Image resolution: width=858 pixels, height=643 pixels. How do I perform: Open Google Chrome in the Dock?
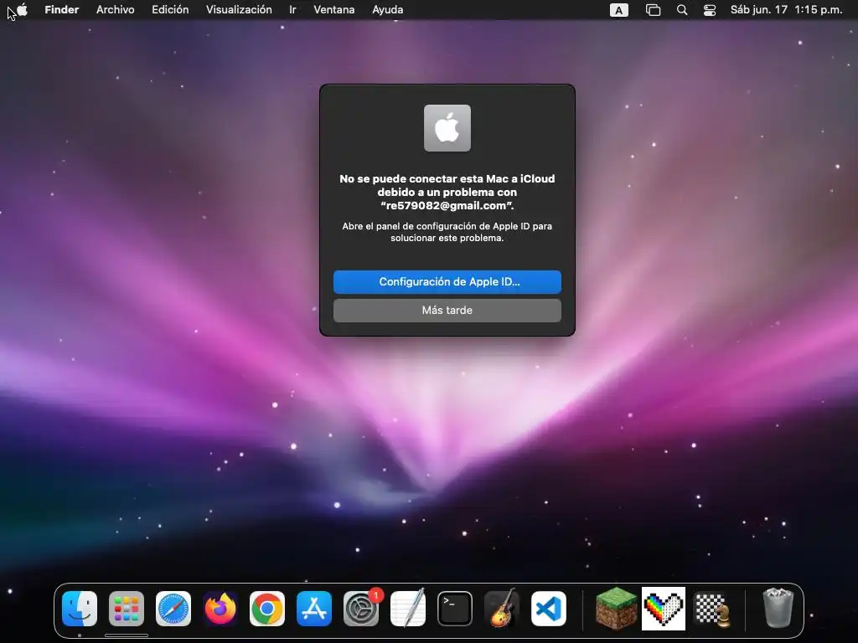pyautogui.click(x=267, y=608)
